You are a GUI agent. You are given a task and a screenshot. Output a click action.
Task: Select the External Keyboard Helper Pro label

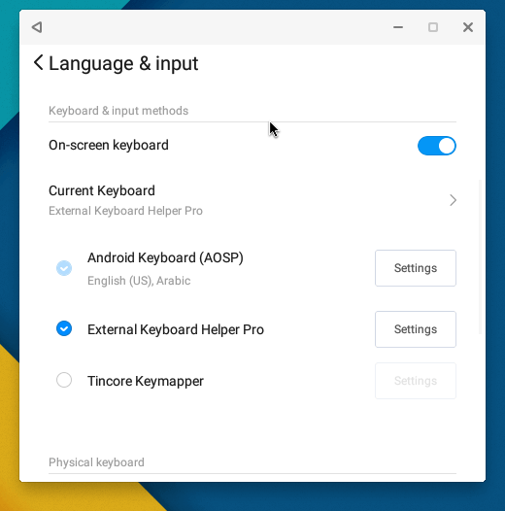(x=176, y=329)
